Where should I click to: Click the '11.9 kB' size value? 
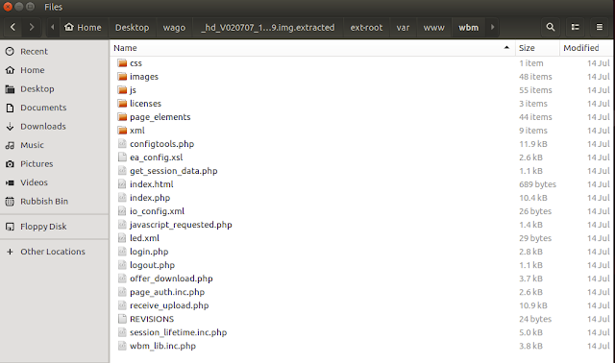tap(533, 144)
